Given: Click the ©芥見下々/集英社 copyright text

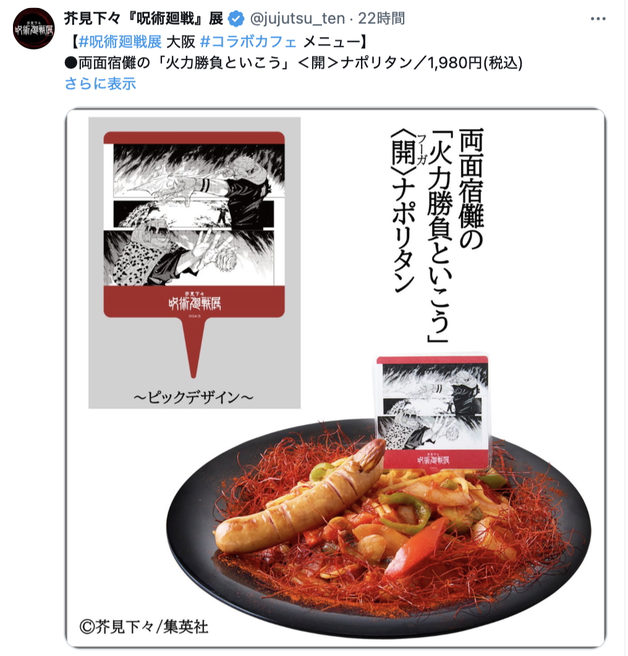Looking at the screenshot, I should click(143, 627).
